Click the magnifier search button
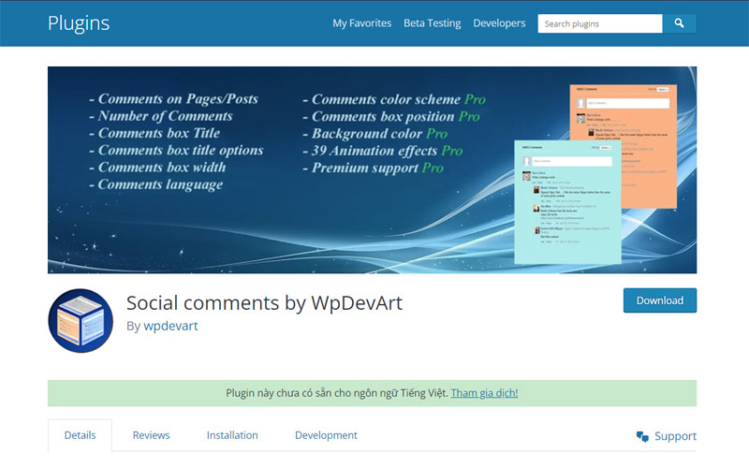This screenshot has height=468, width=749. coord(679,23)
